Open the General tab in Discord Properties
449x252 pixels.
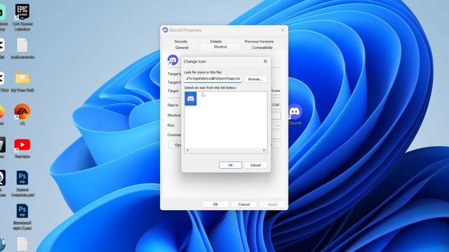pos(182,48)
